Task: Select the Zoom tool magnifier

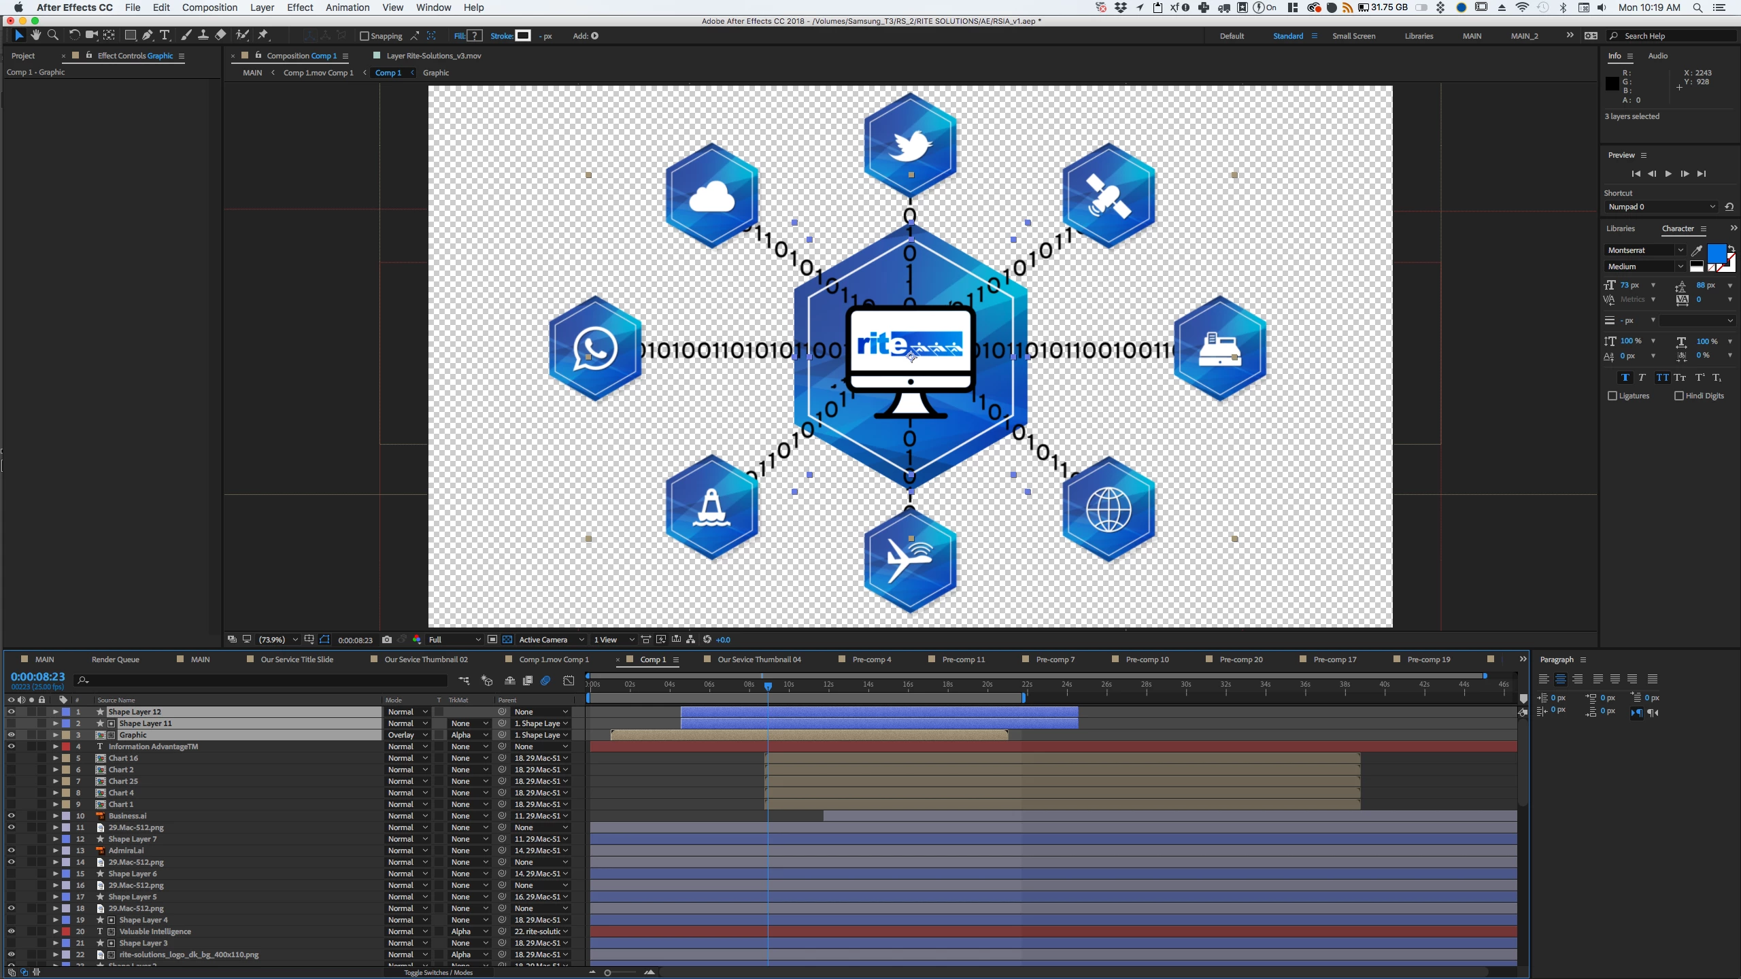Action: point(53,35)
